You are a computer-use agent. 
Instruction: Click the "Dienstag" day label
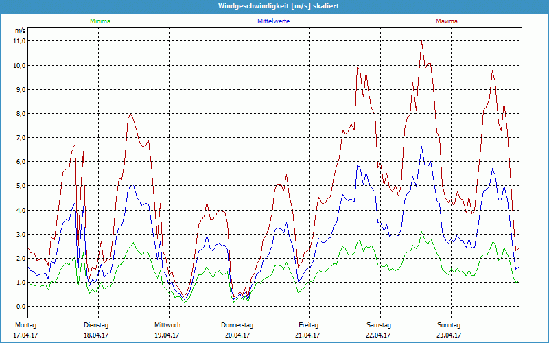(96, 325)
